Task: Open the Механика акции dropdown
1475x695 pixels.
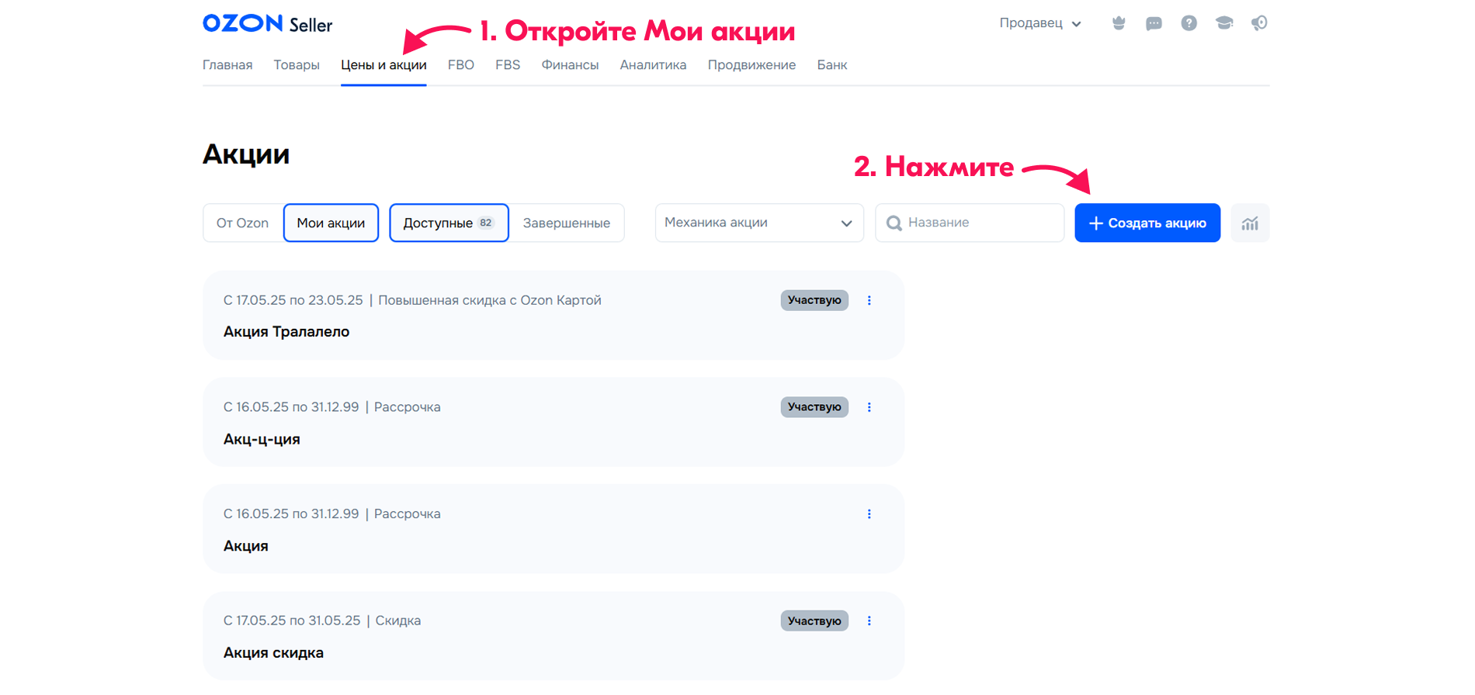Action: (759, 223)
